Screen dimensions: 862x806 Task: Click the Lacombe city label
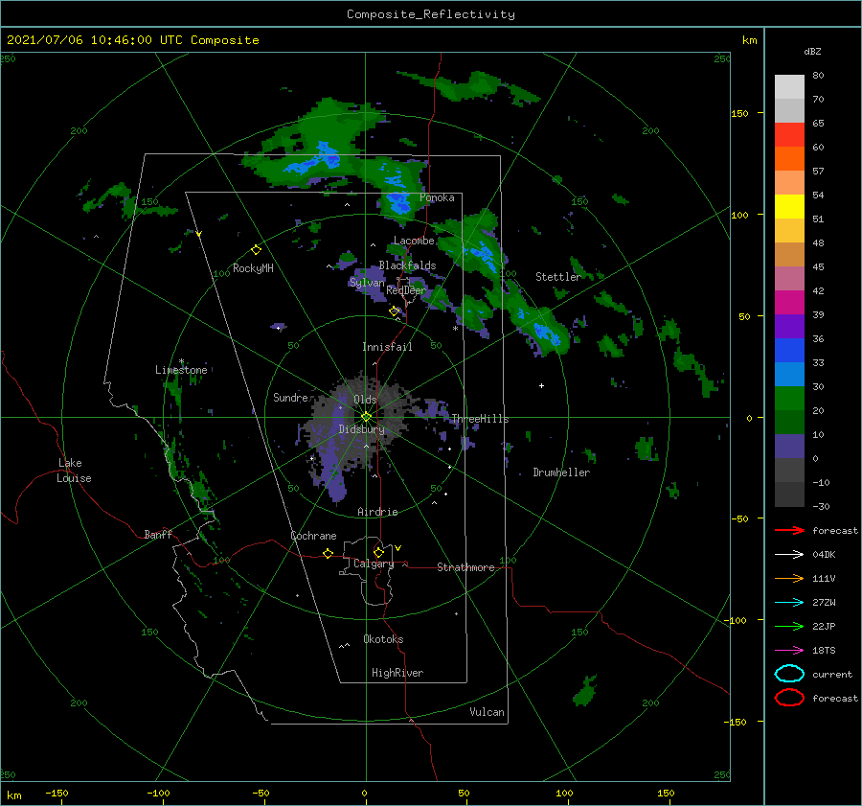(414, 241)
